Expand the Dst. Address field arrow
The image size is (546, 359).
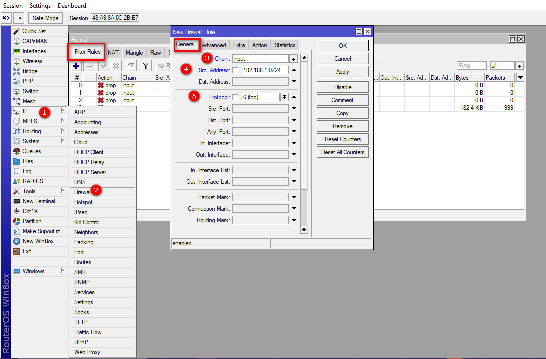point(294,82)
